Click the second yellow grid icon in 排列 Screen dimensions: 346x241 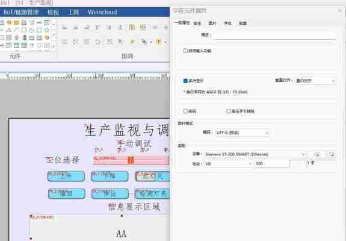point(143,27)
